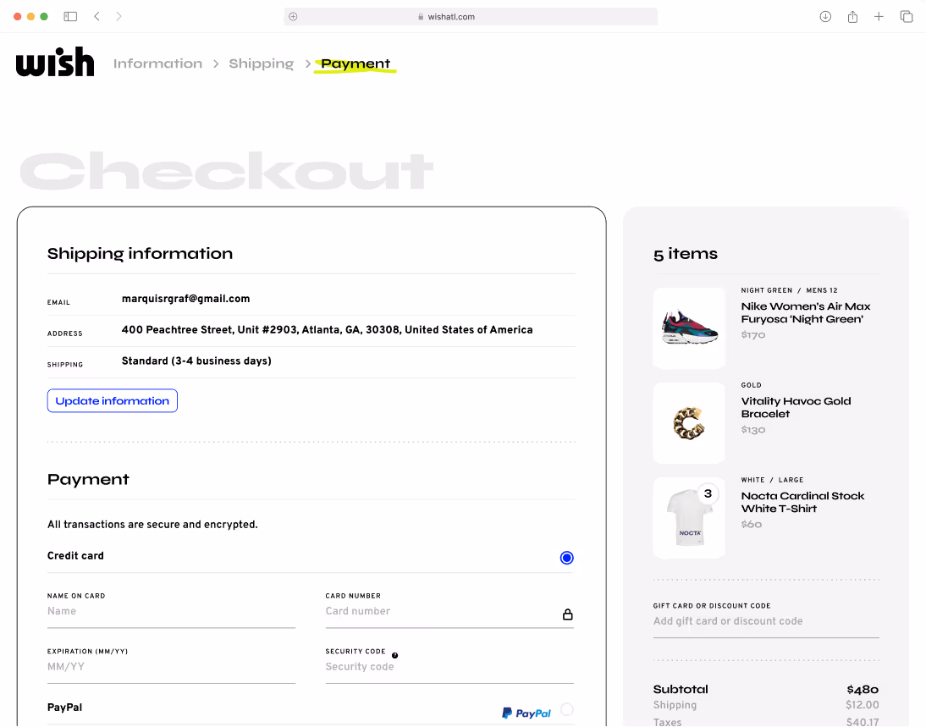
Task: Click Nocta Cardinal Stock White T-Shirt title
Action: [802, 502]
